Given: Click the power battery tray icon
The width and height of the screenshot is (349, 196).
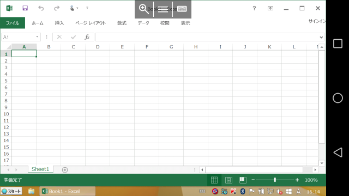Looking at the screenshot, I should pyautogui.click(x=261, y=191).
